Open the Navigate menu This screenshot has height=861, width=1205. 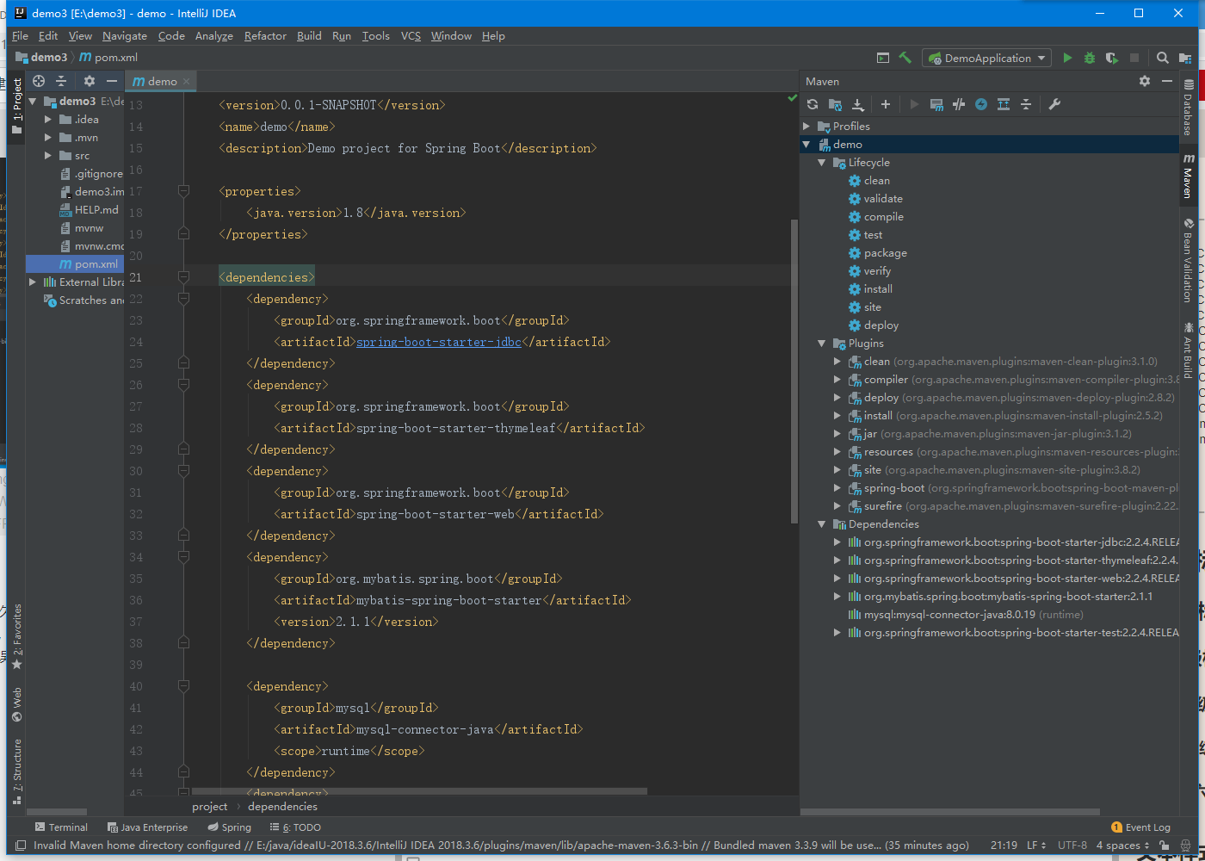[125, 35]
